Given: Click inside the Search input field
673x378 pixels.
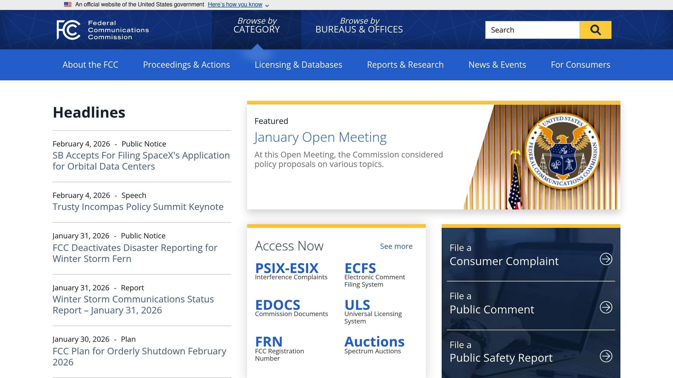Looking at the screenshot, I should [532, 30].
